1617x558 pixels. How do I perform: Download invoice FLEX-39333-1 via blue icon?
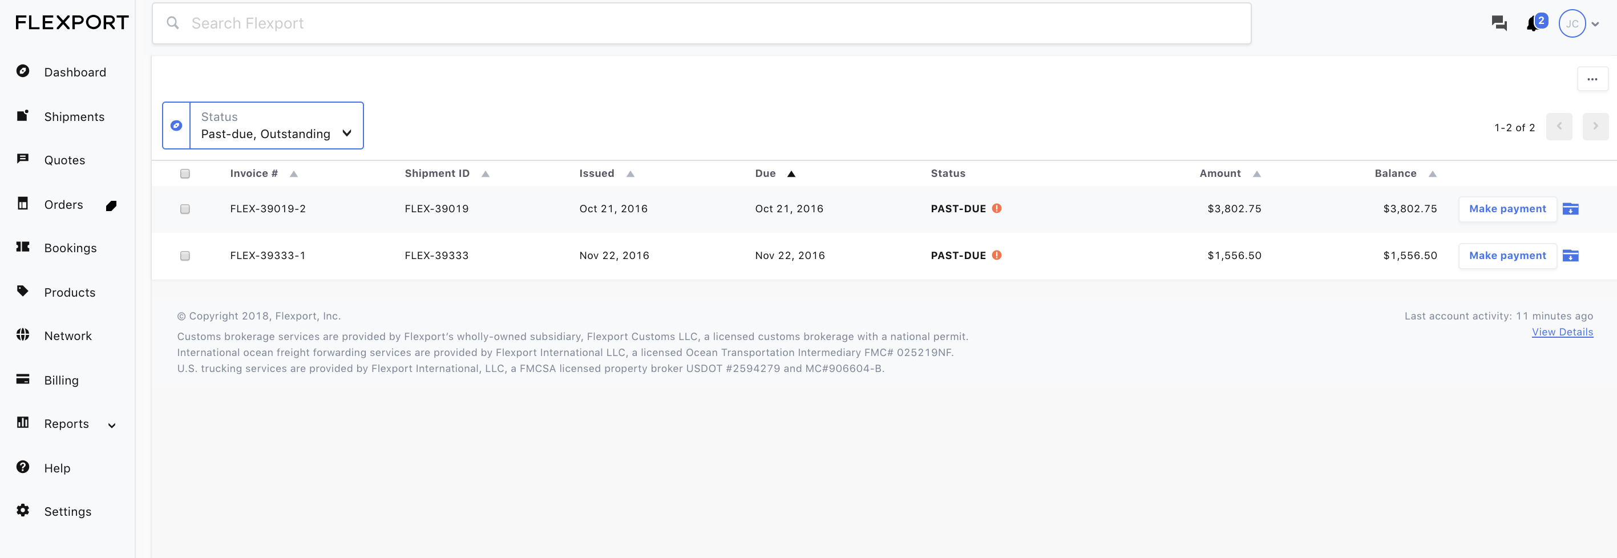(x=1570, y=256)
